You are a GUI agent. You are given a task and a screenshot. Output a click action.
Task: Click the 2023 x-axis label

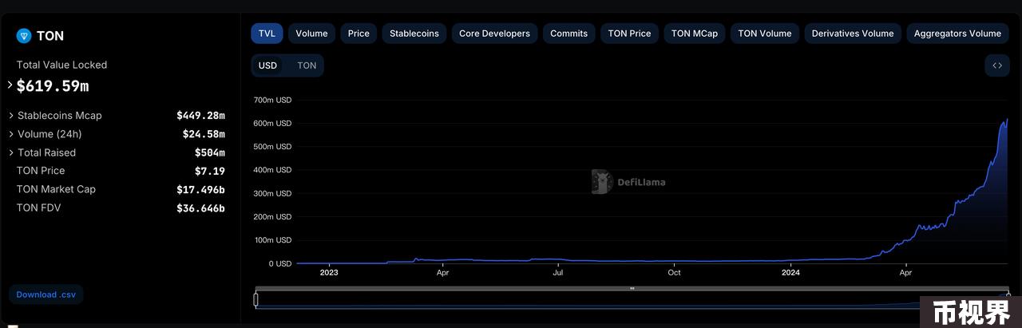click(329, 273)
